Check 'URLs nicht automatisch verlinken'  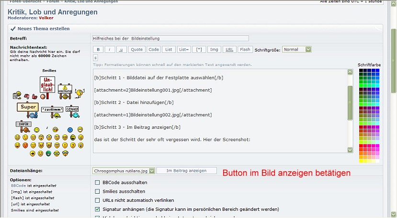pyautogui.click(x=97, y=200)
